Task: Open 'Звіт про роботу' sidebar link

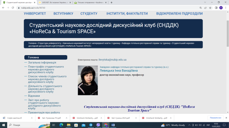Action: pos(44,104)
